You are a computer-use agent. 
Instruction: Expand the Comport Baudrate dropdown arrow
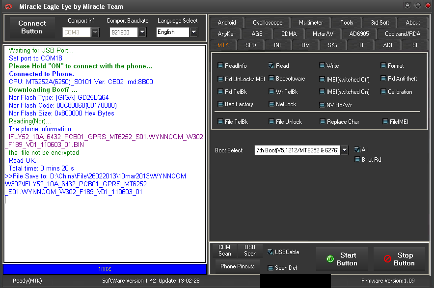[x=142, y=32]
